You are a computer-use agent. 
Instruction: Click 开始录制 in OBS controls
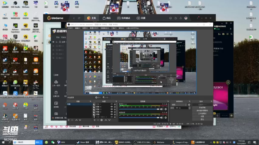coord(202,108)
